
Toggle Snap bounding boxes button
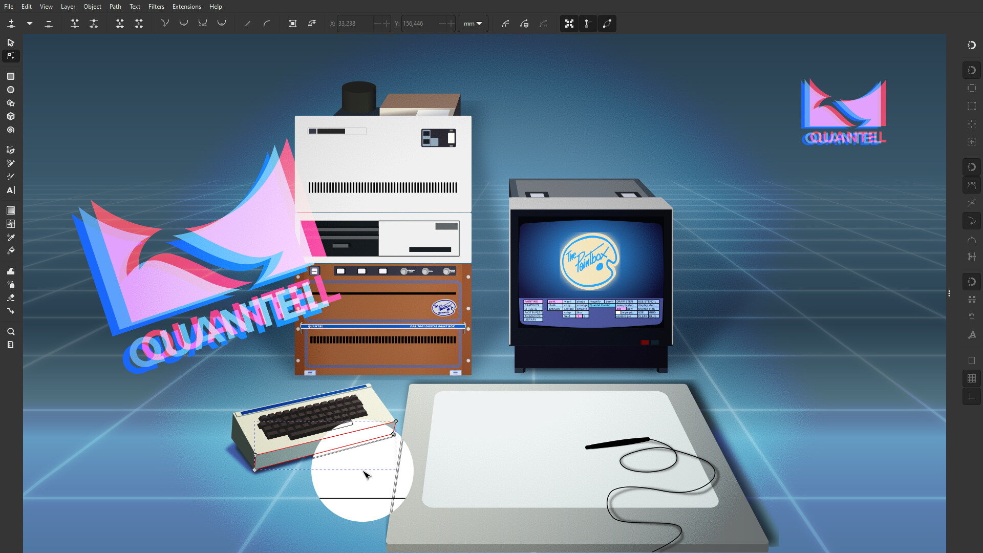point(972,70)
